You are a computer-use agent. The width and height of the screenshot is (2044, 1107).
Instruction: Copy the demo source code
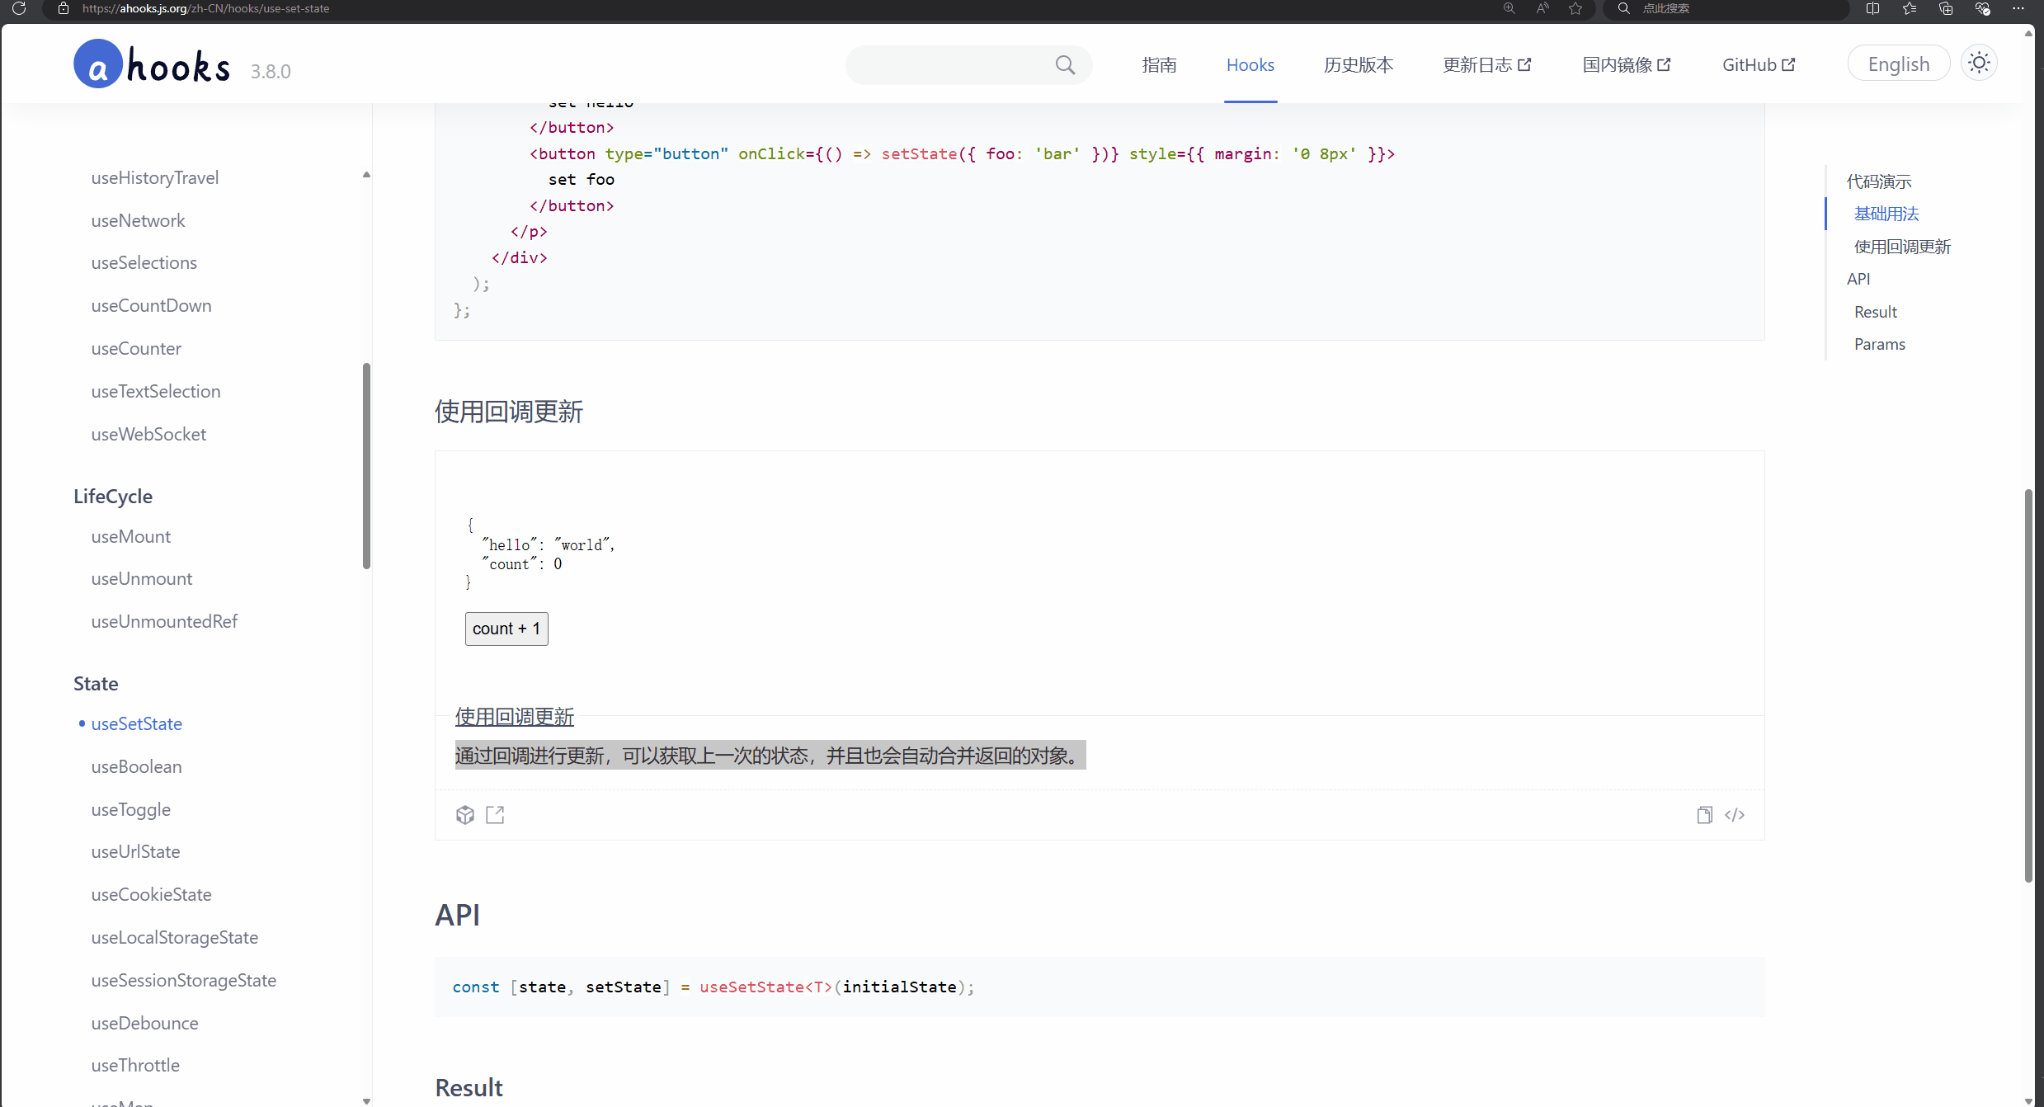click(x=1704, y=815)
